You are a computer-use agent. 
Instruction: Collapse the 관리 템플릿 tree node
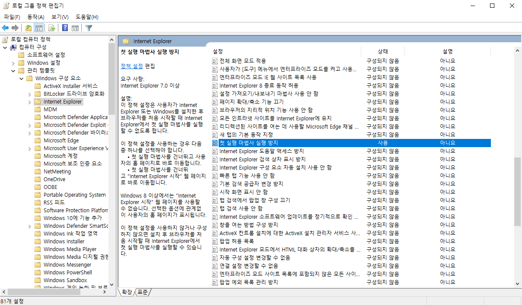click(13, 70)
